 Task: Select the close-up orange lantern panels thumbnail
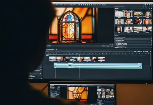click(x=148, y=22)
